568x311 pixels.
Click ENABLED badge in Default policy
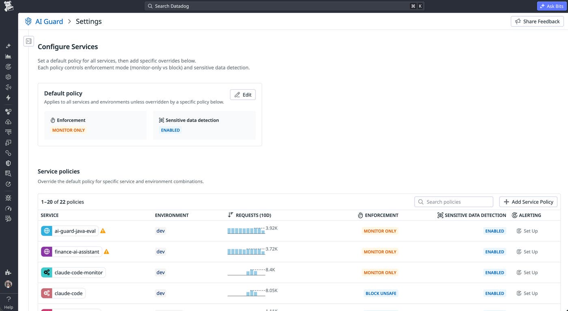click(170, 130)
